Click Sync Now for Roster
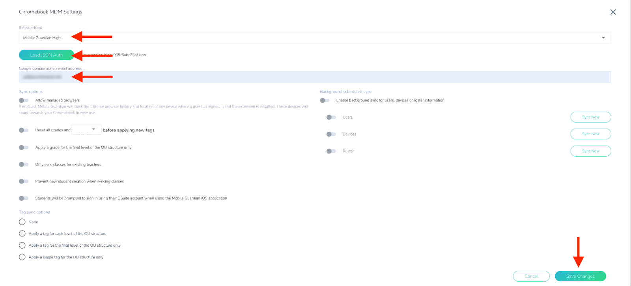Screen dimensions: 631x286 tap(590, 151)
